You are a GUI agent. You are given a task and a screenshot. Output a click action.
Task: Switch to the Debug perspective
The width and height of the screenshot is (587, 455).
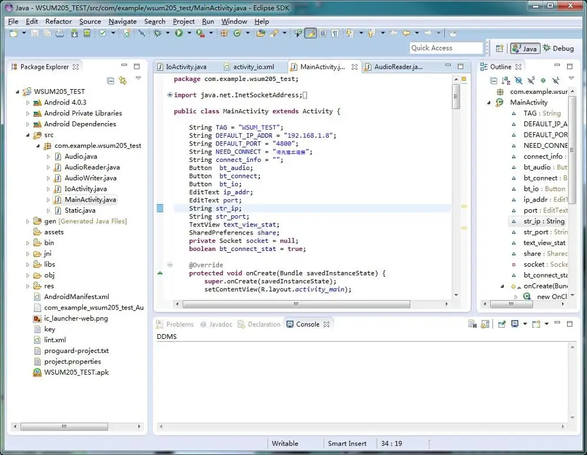559,48
